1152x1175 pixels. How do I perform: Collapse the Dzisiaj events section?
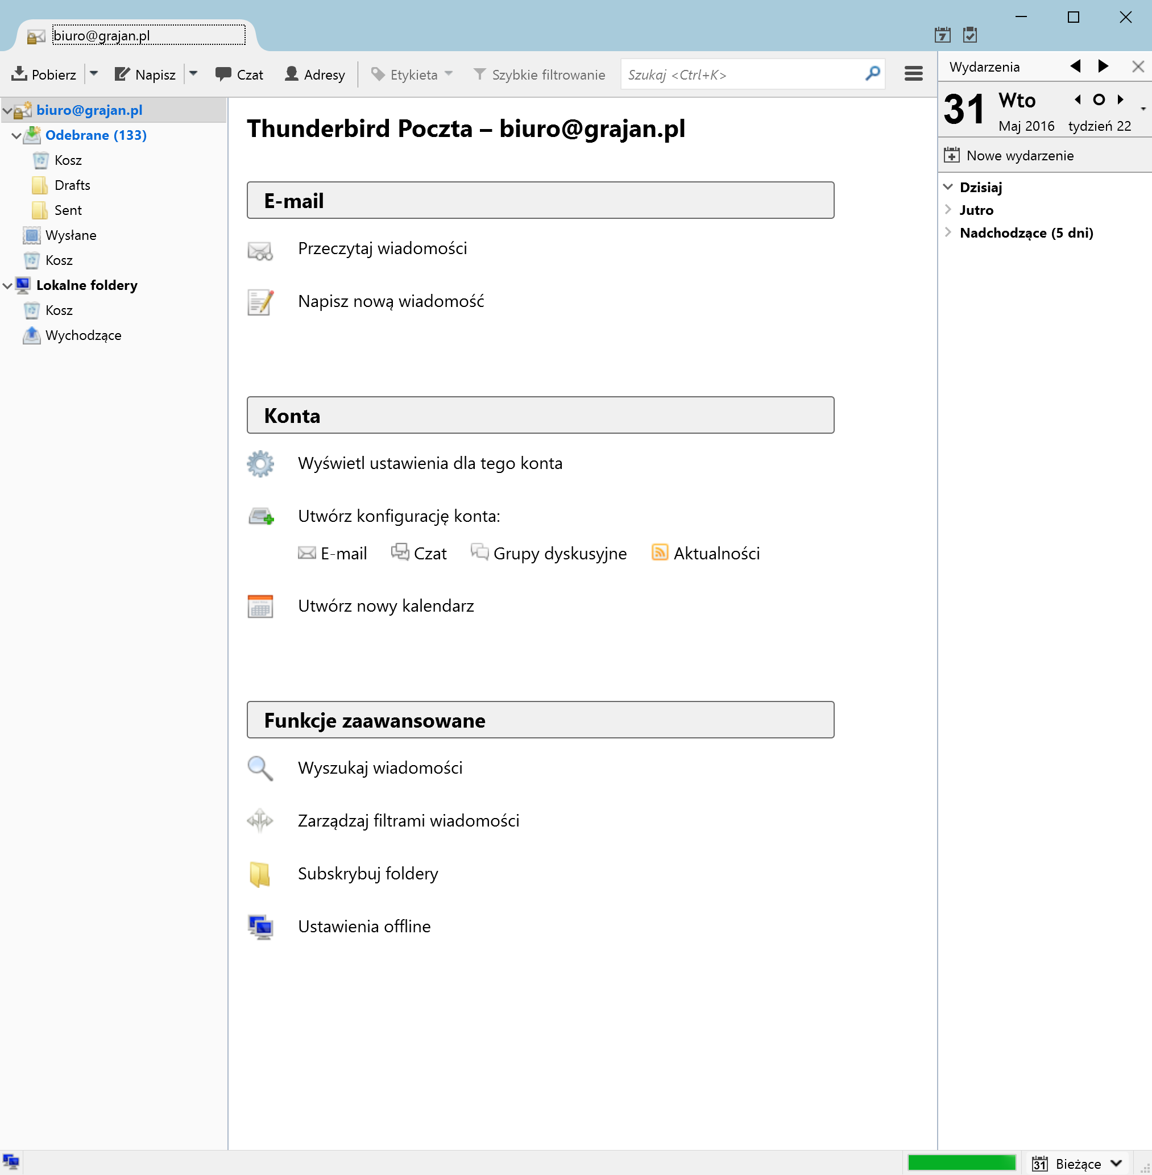pyautogui.click(x=948, y=187)
